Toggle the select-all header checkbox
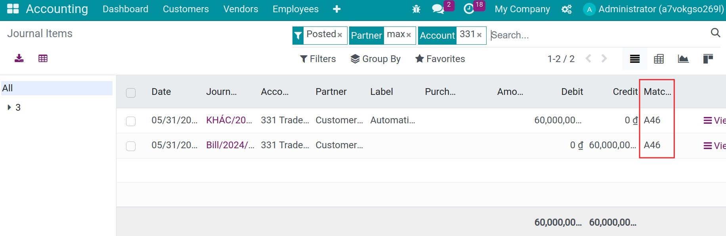The image size is (726, 236). click(131, 93)
